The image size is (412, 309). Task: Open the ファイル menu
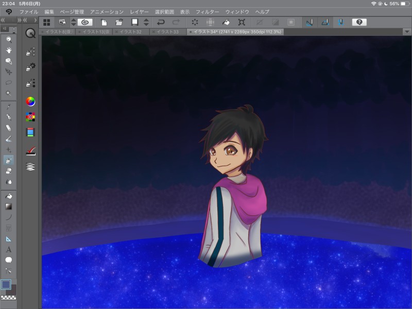(x=29, y=12)
